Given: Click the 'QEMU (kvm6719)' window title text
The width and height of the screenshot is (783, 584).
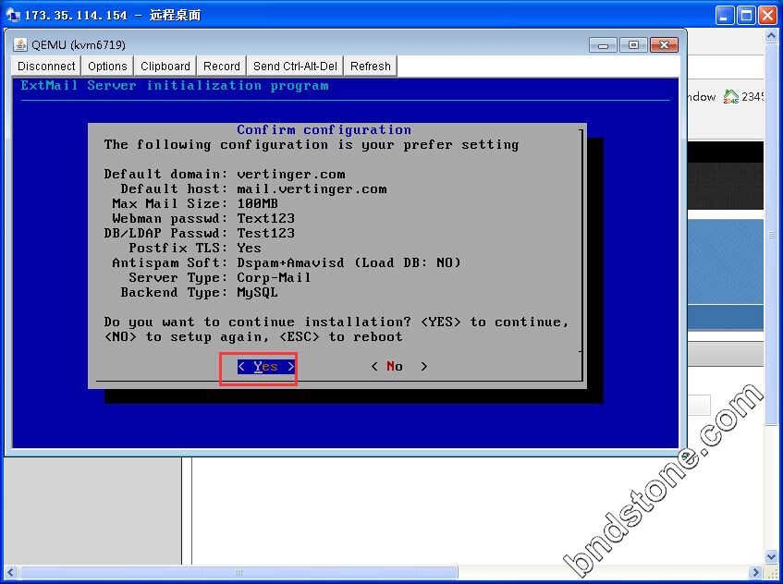Looking at the screenshot, I should pyautogui.click(x=79, y=45).
